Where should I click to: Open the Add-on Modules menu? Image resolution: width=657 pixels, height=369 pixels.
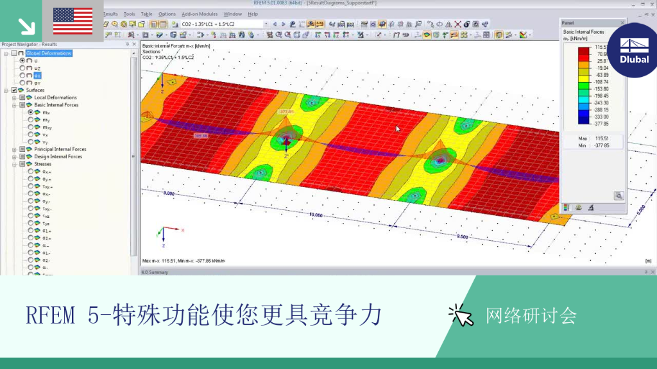(200, 14)
